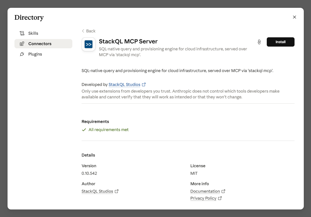Click the 'All requirements met' text
311x217 pixels.
108,130
